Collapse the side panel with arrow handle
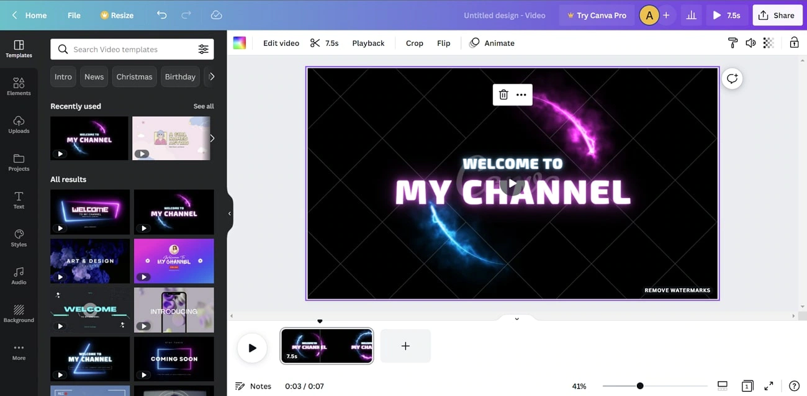The width and height of the screenshot is (807, 396). tap(229, 214)
